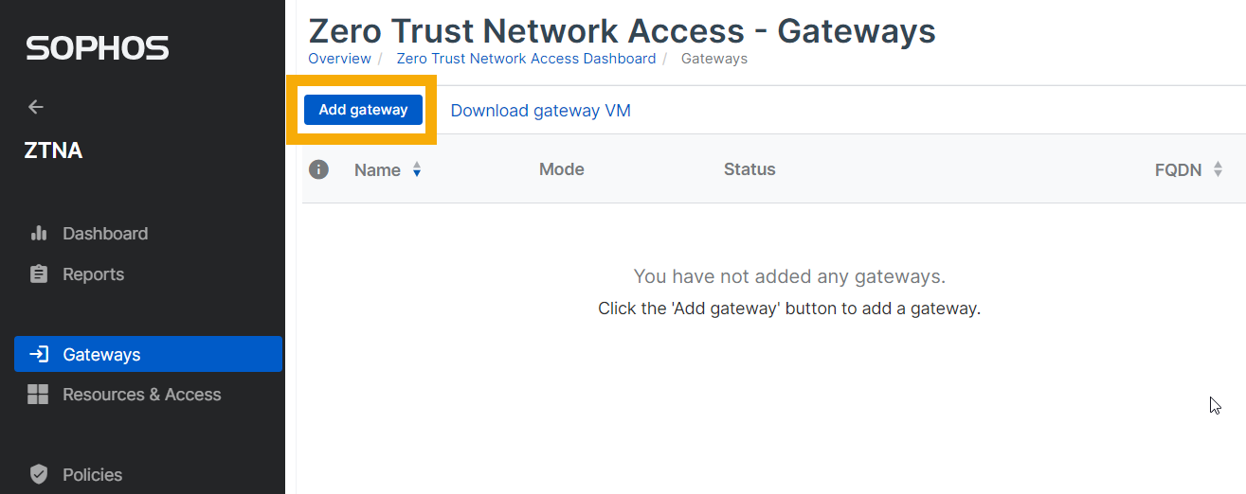Click the Reports clipboard icon
The image size is (1246, 494).
(39, 274)
